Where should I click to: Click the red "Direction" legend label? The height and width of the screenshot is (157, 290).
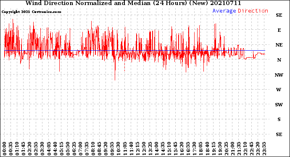point(253,11)
